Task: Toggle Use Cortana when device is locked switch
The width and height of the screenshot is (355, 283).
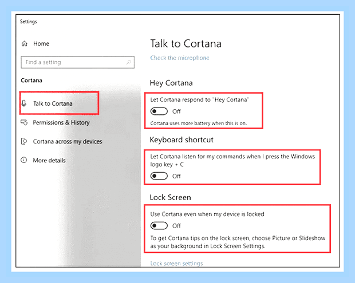Action: 159,226
